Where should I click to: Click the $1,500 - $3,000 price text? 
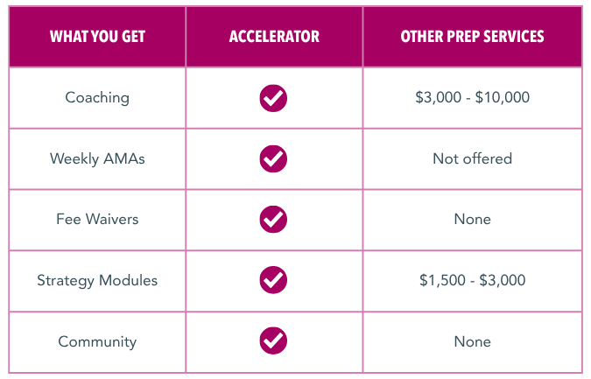pos(472,280)
